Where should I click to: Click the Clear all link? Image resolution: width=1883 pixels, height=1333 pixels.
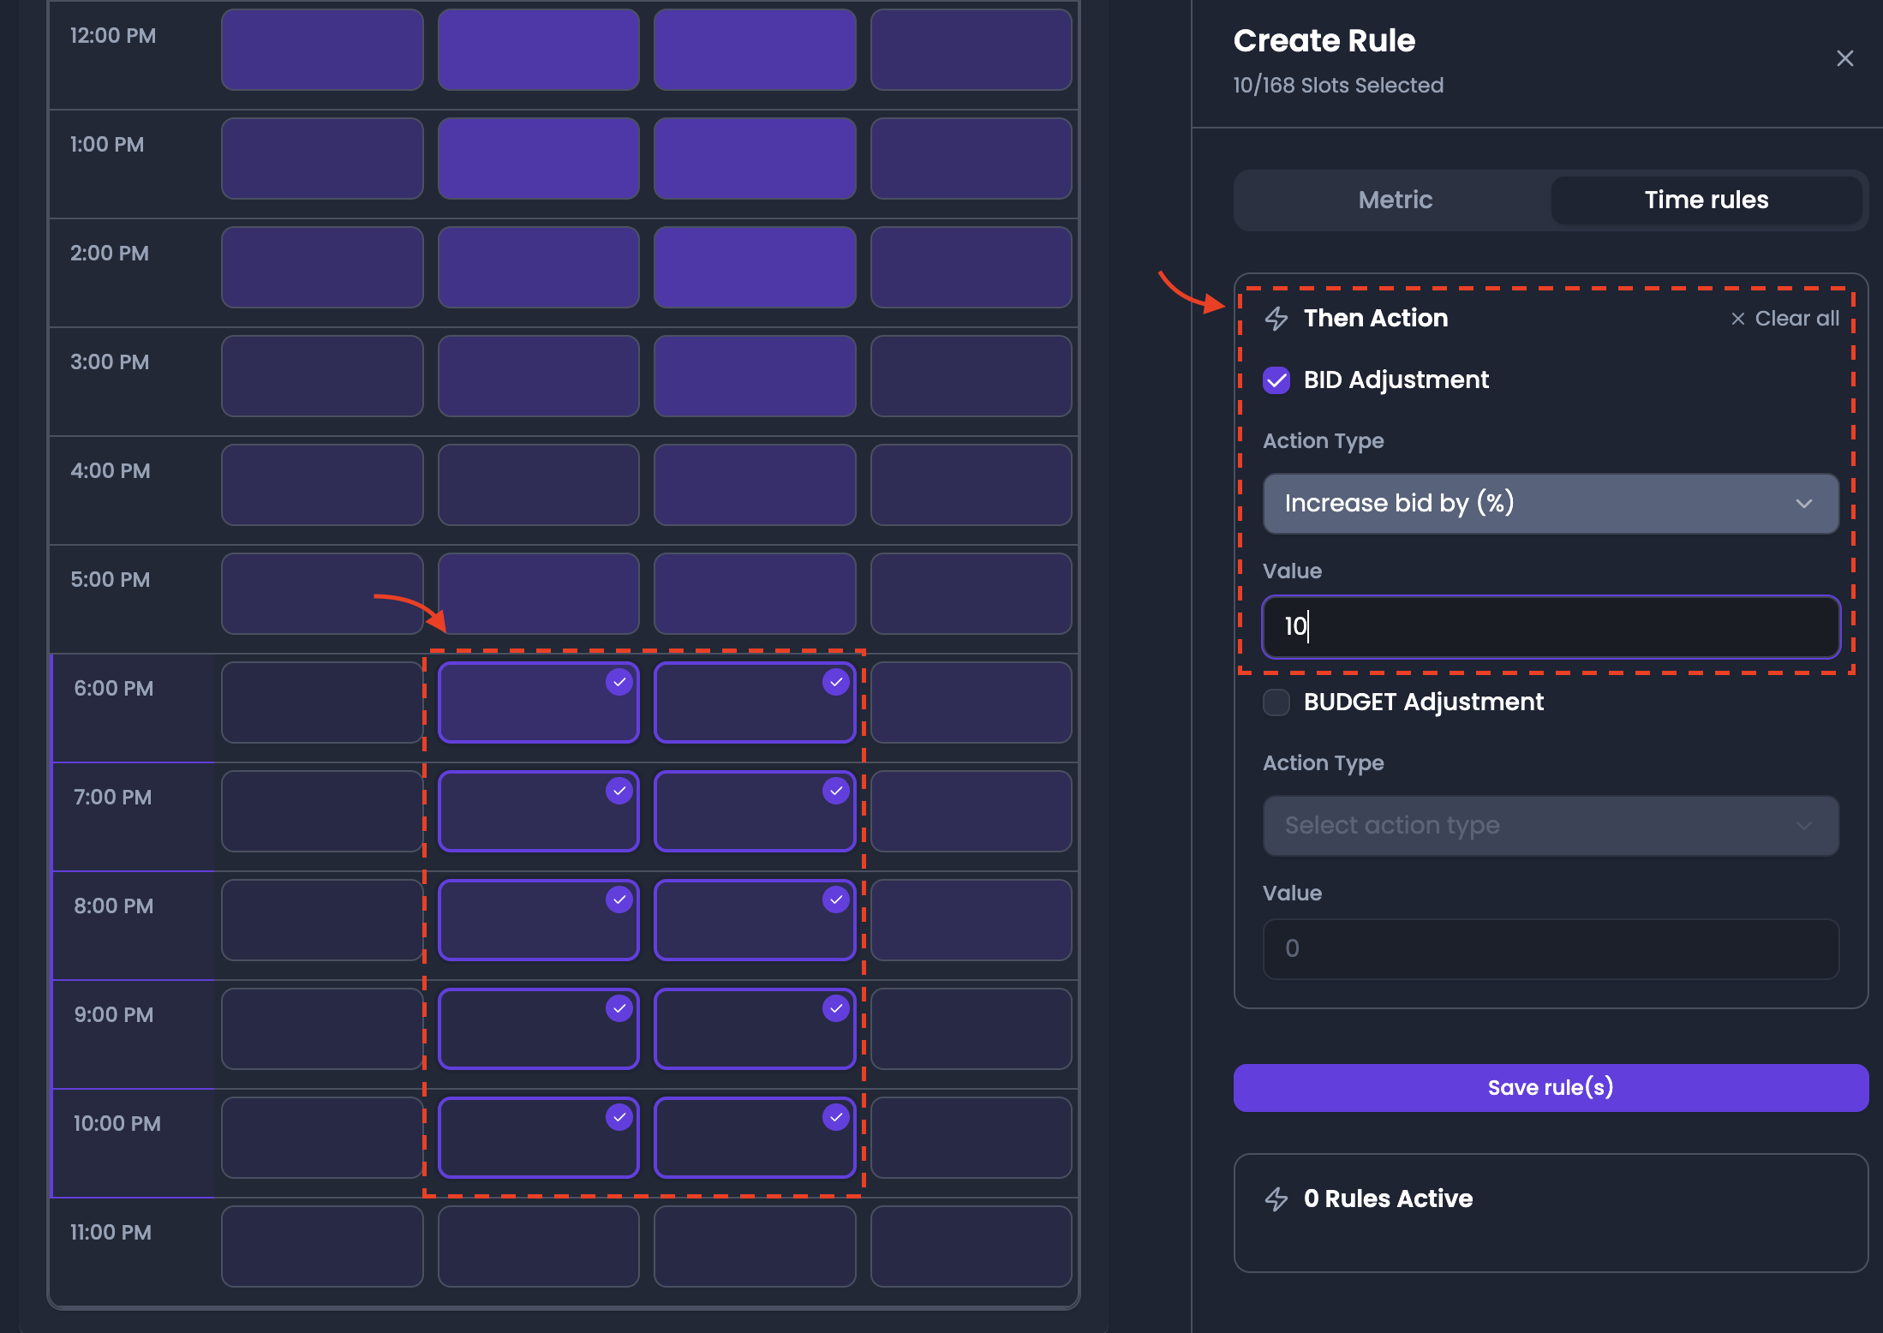point(1784,319)
